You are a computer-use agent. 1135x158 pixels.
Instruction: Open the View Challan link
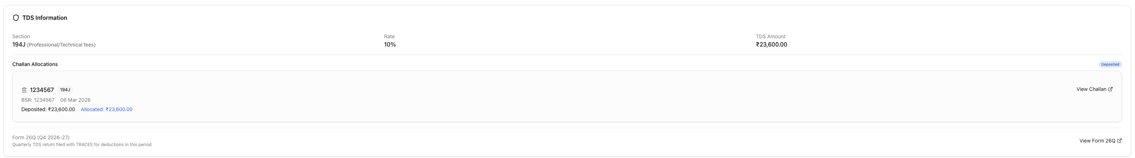1091,89
